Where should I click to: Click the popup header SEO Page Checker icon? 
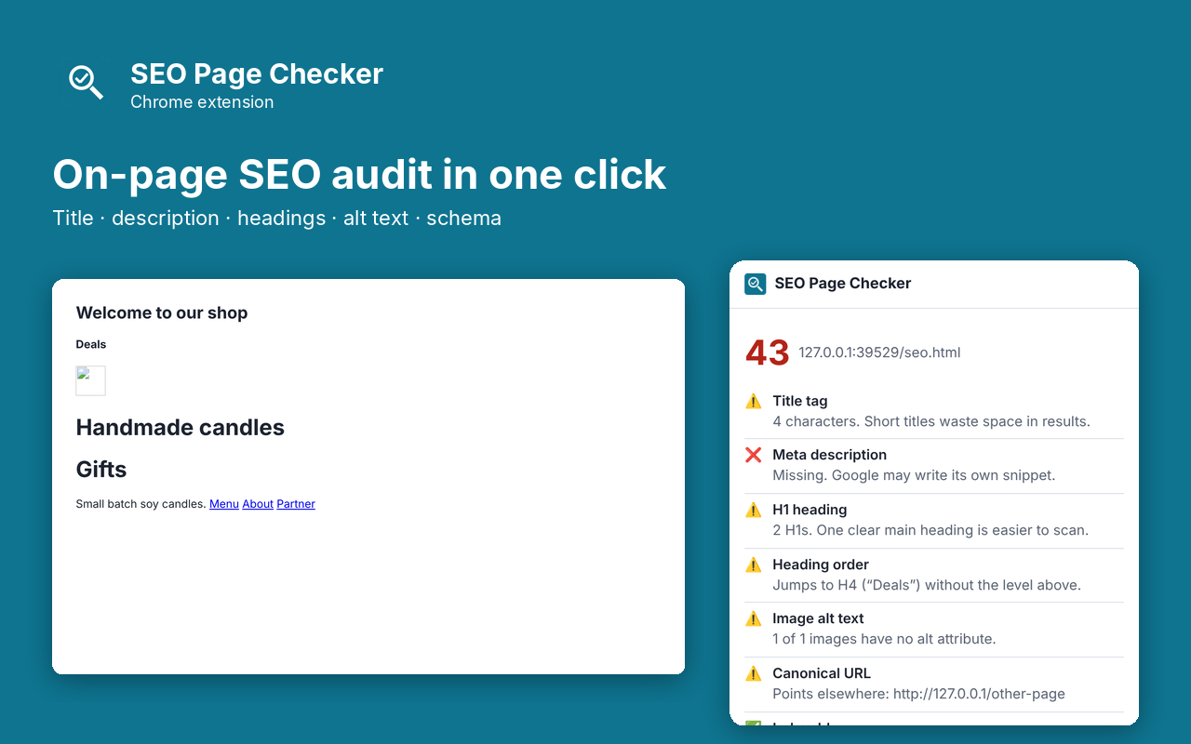point(755,284)
